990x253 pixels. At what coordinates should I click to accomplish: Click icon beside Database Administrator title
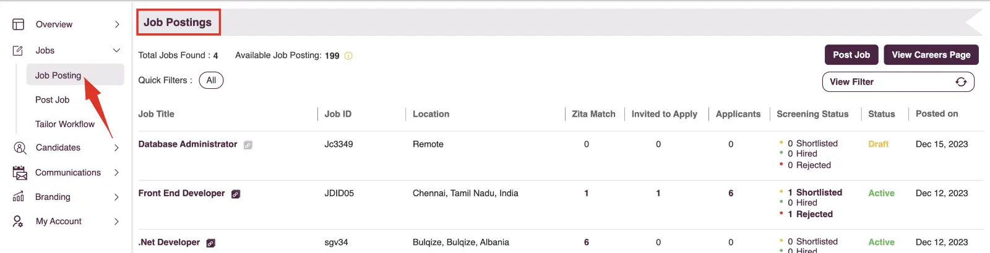pos(248,145)
